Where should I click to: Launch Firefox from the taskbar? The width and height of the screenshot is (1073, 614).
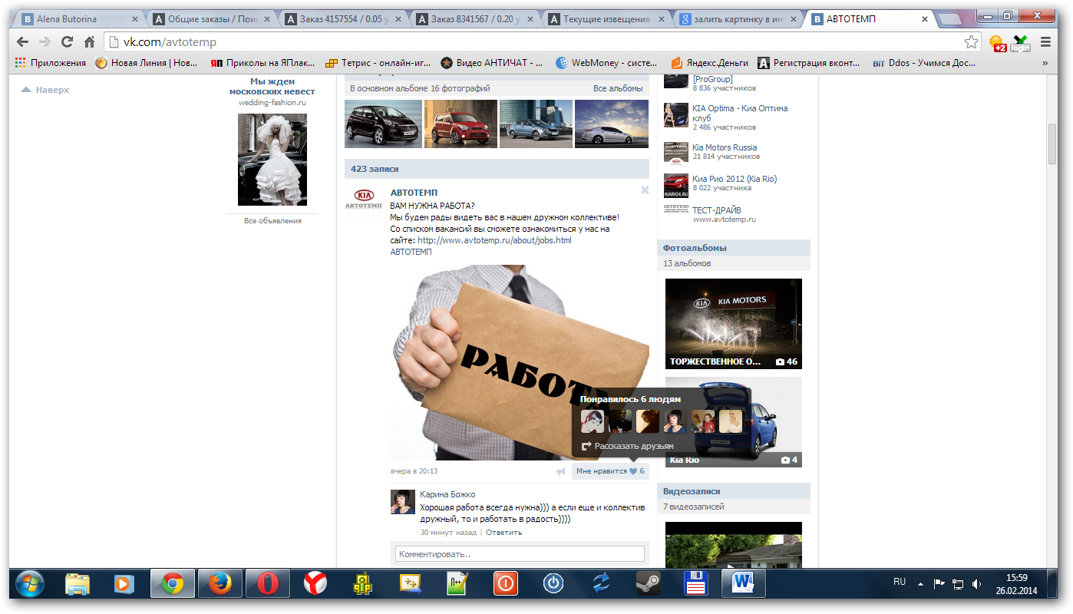coord(220,584)
